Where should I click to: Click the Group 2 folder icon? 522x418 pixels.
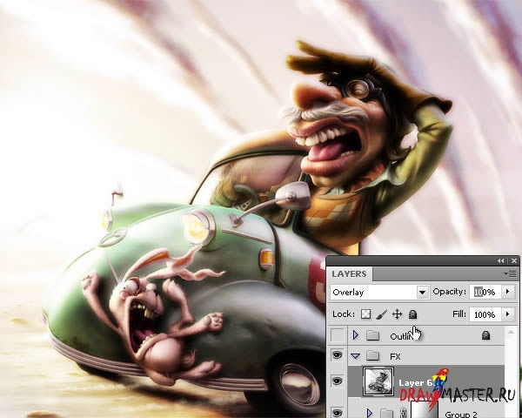coord(386,414)
